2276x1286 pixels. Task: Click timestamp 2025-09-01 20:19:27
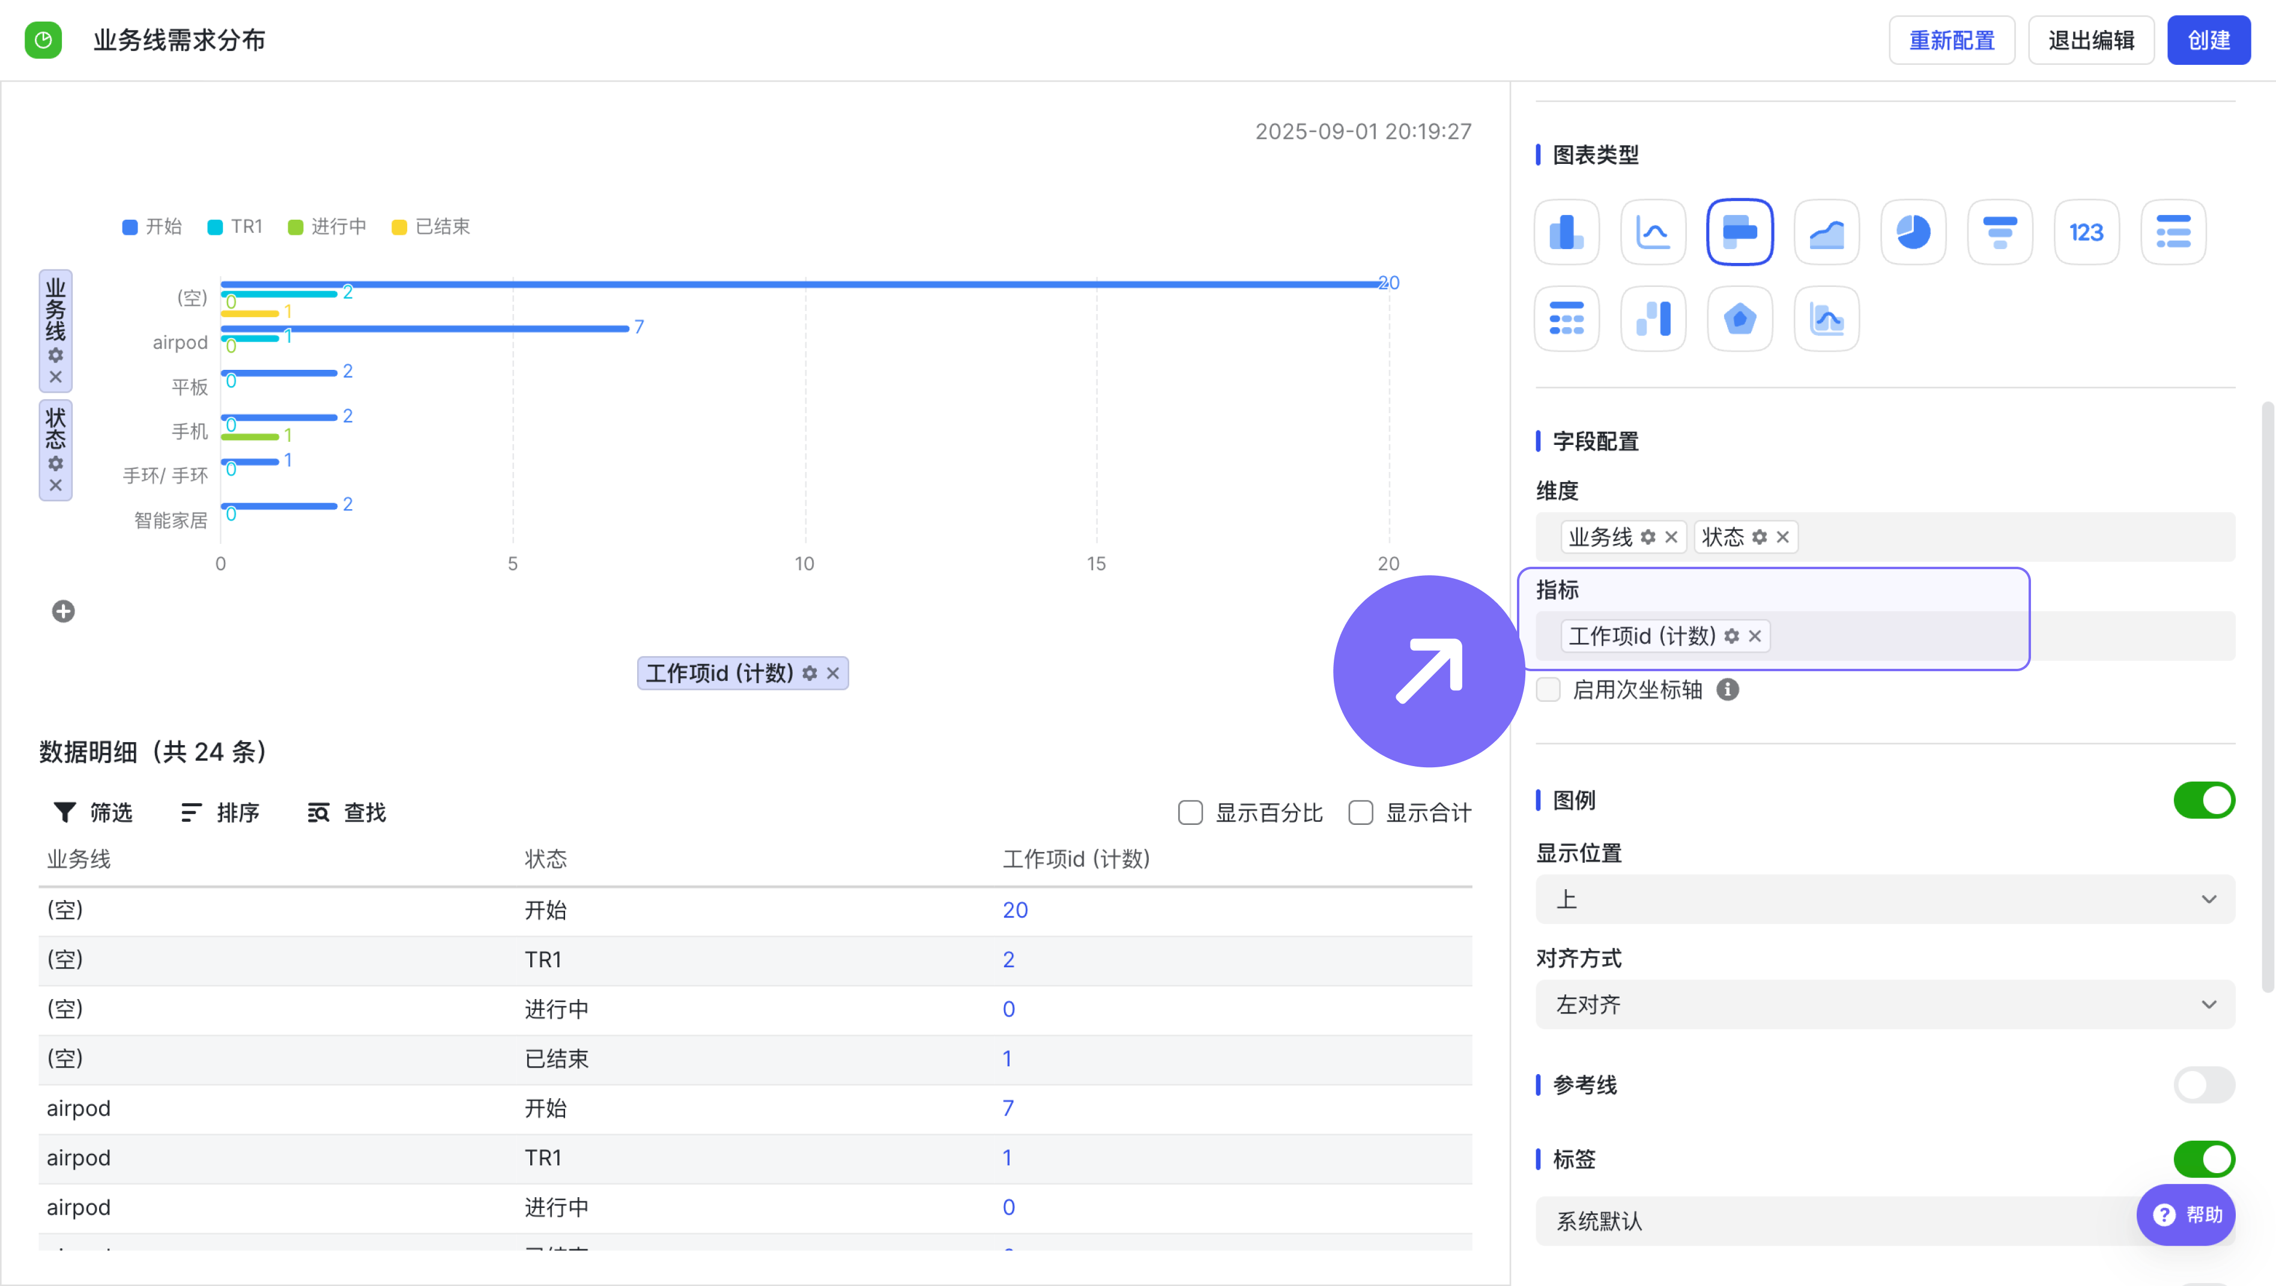coord(1363,131)
